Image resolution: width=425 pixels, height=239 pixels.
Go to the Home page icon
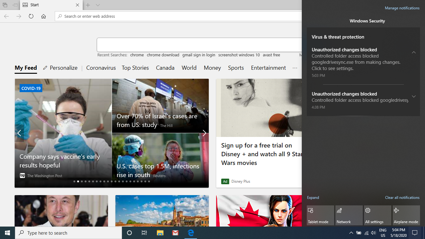tap(44, 16)
